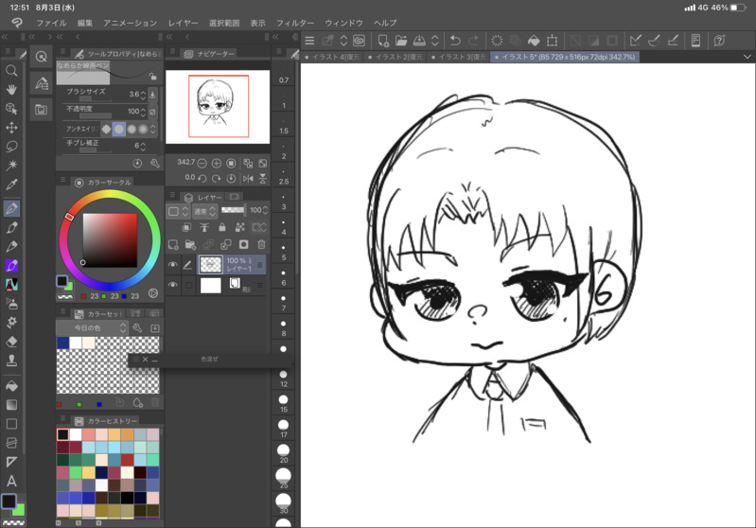Select brush size preset 15
The height and width of the screenshot is (528, 756).
284,403
